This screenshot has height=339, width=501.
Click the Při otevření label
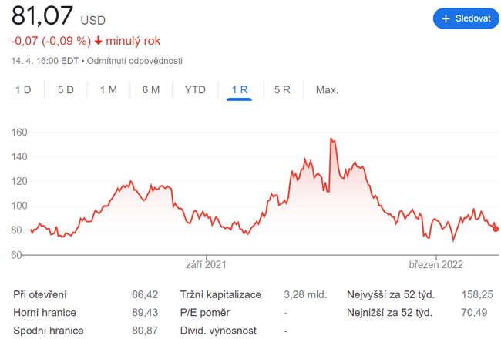pyautogui.click(x=40, y=294)
